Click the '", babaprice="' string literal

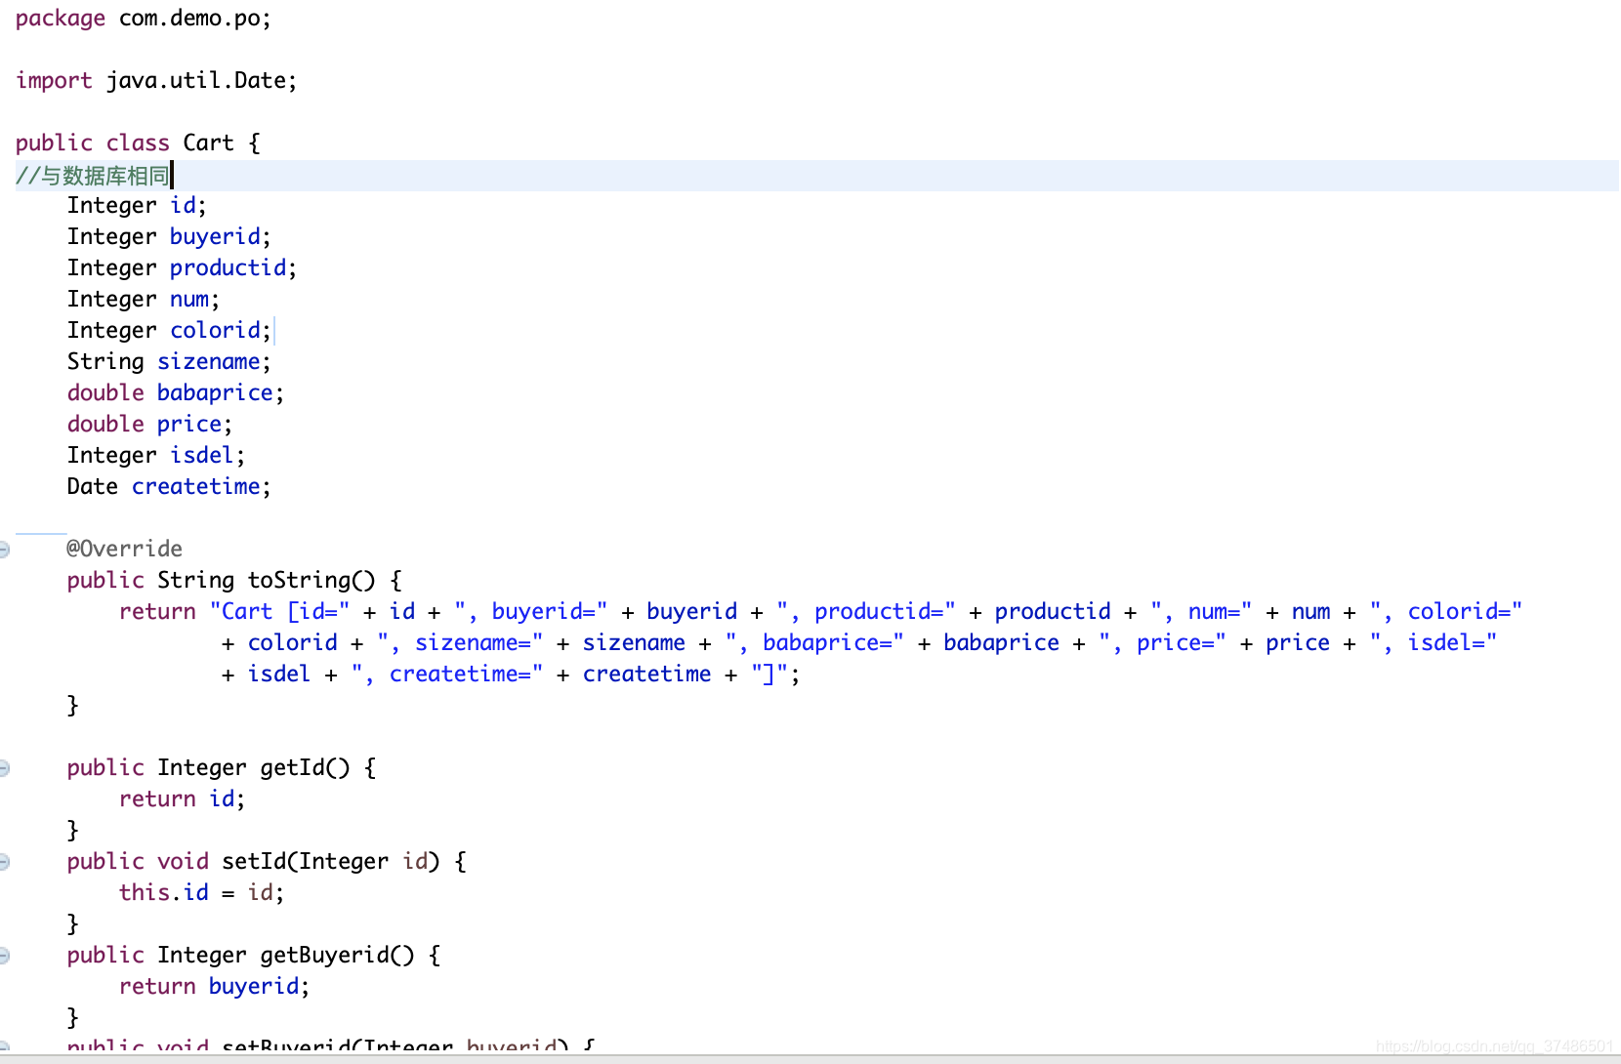tap(814, 642)
